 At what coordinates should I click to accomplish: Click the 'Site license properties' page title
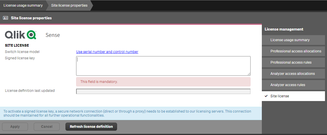[x=31, y=18]
